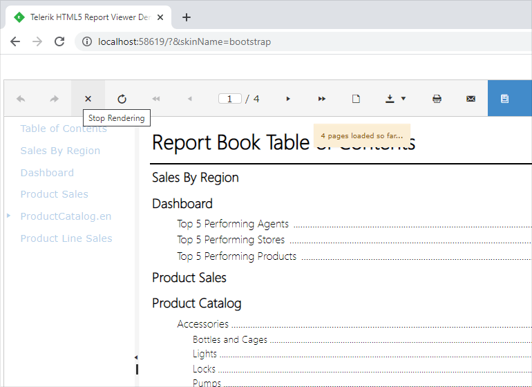
Task: Click the Sales By Region report heading
Action: click(196, 178)
